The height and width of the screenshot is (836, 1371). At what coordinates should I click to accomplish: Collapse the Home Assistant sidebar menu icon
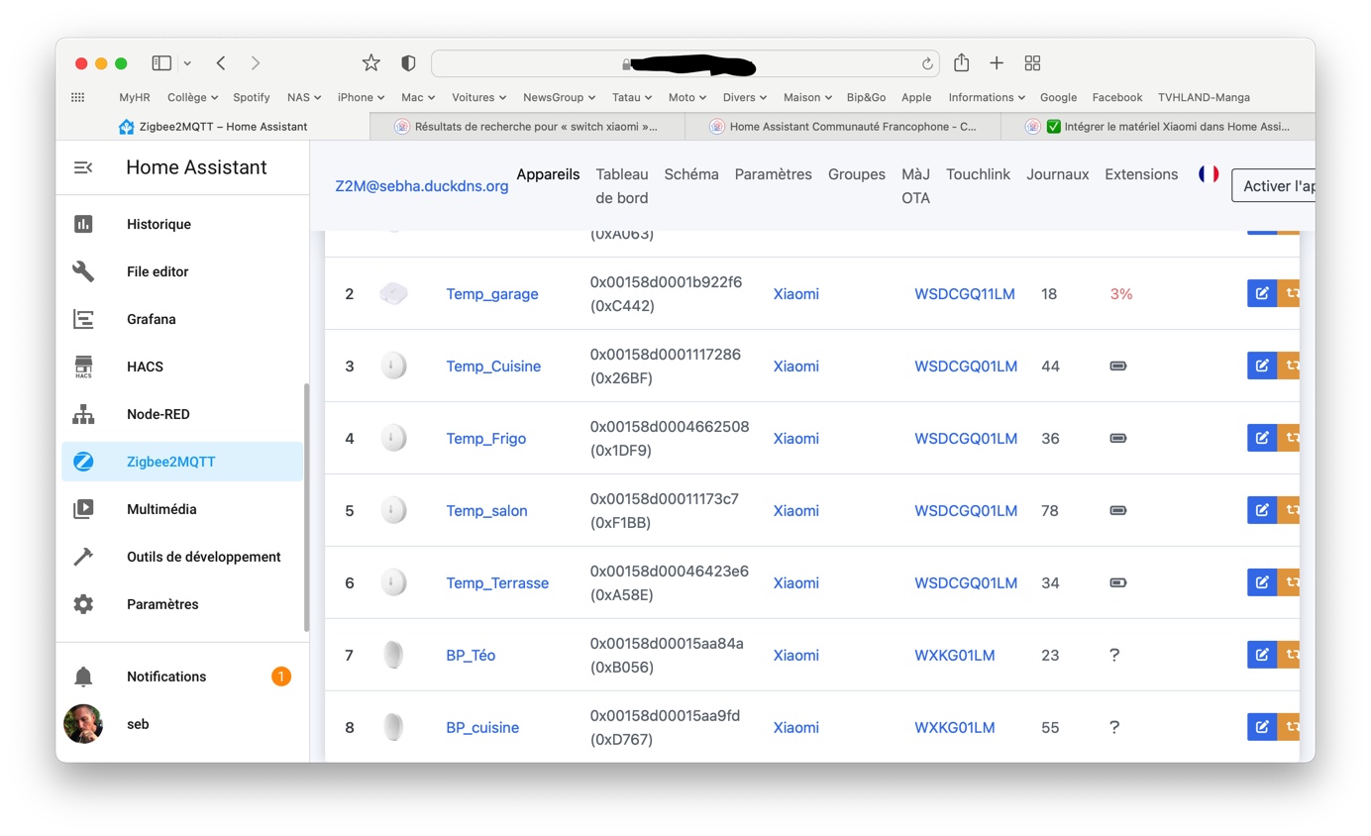83,167
